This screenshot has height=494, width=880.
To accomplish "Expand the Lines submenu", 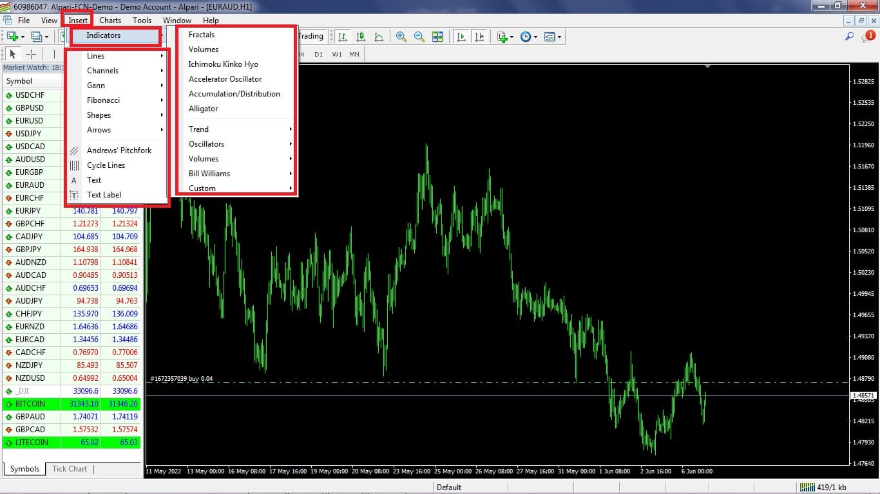I will pos(117,56).
